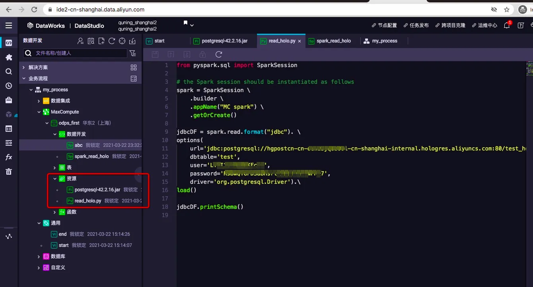533x287 pixels.
Task: Open the project switcher dropdown arrow
Action: pos(192,25)
